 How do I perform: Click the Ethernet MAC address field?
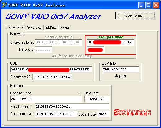pos(52,77)
